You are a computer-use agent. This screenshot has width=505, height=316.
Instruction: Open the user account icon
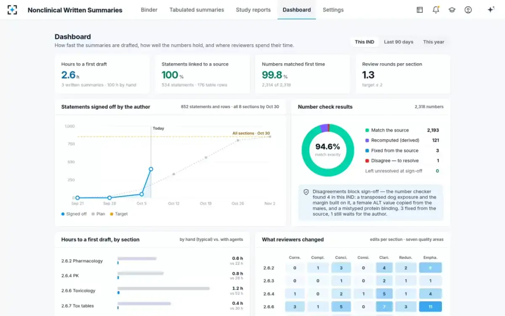click(468, 10)
